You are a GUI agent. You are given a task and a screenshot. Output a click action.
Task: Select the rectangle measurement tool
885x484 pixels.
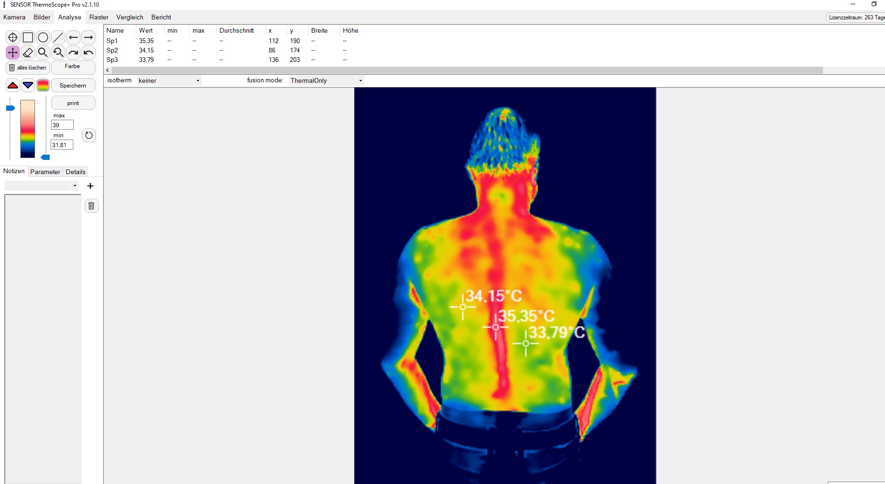coord(27,37)
